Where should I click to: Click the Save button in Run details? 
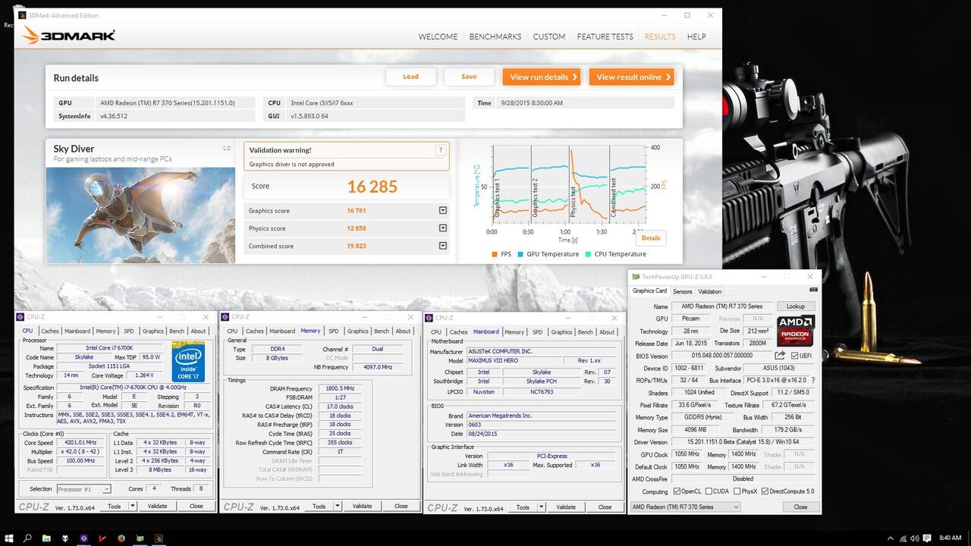pyautogui.click(x=469, y=77)
